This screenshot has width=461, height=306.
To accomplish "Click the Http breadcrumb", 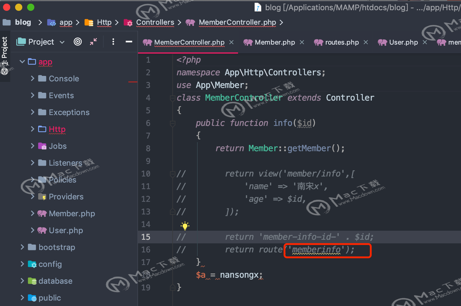I will click(104, 22).
